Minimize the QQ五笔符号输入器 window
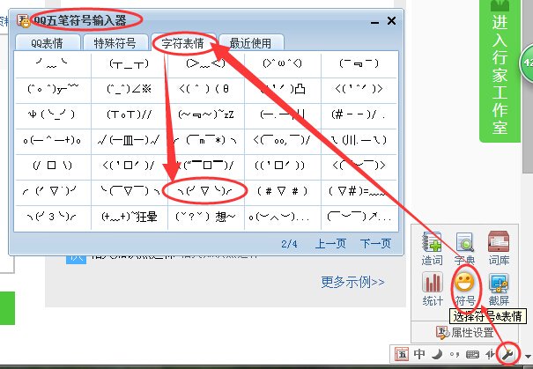The height and width of the screenshot is (369, 533). click(374, 22)
